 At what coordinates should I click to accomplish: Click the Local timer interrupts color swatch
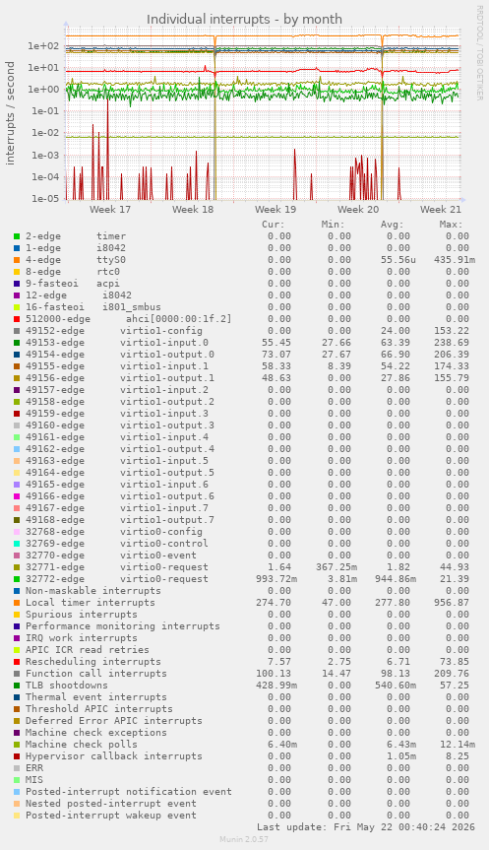point(17,603)
